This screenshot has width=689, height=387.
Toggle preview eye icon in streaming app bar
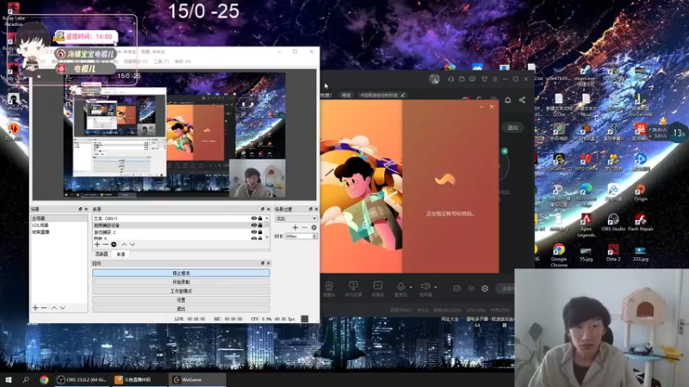pos(471,288)
